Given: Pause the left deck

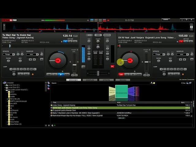Looking at the screenshot, I should pos(55,74).
